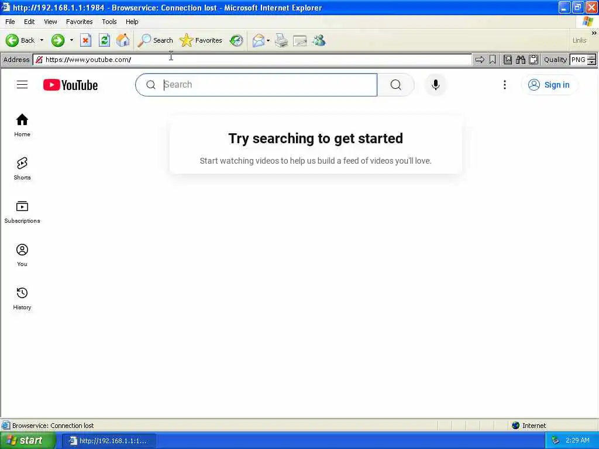
Task: Decrease quality with the stepper down arrow
Action: 592,62
